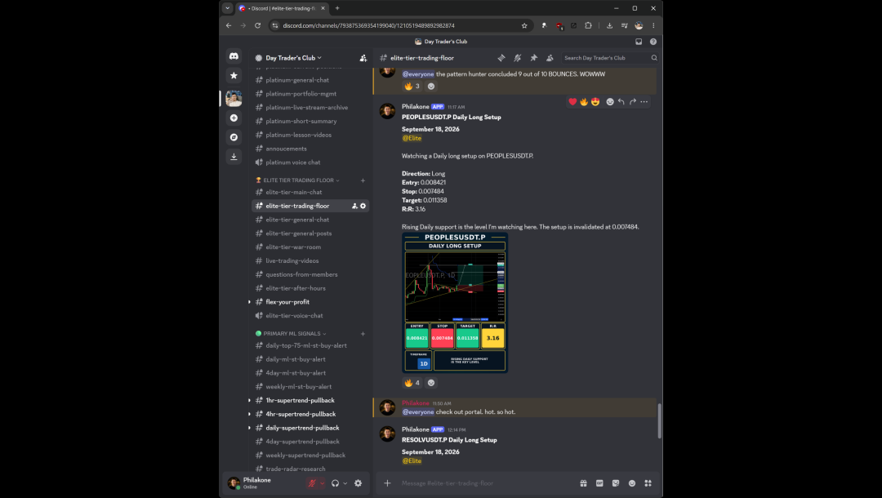Open the PEOPLESUSDT.P chart image
This screenshot has width=882, height=498.
click(455, 302)
